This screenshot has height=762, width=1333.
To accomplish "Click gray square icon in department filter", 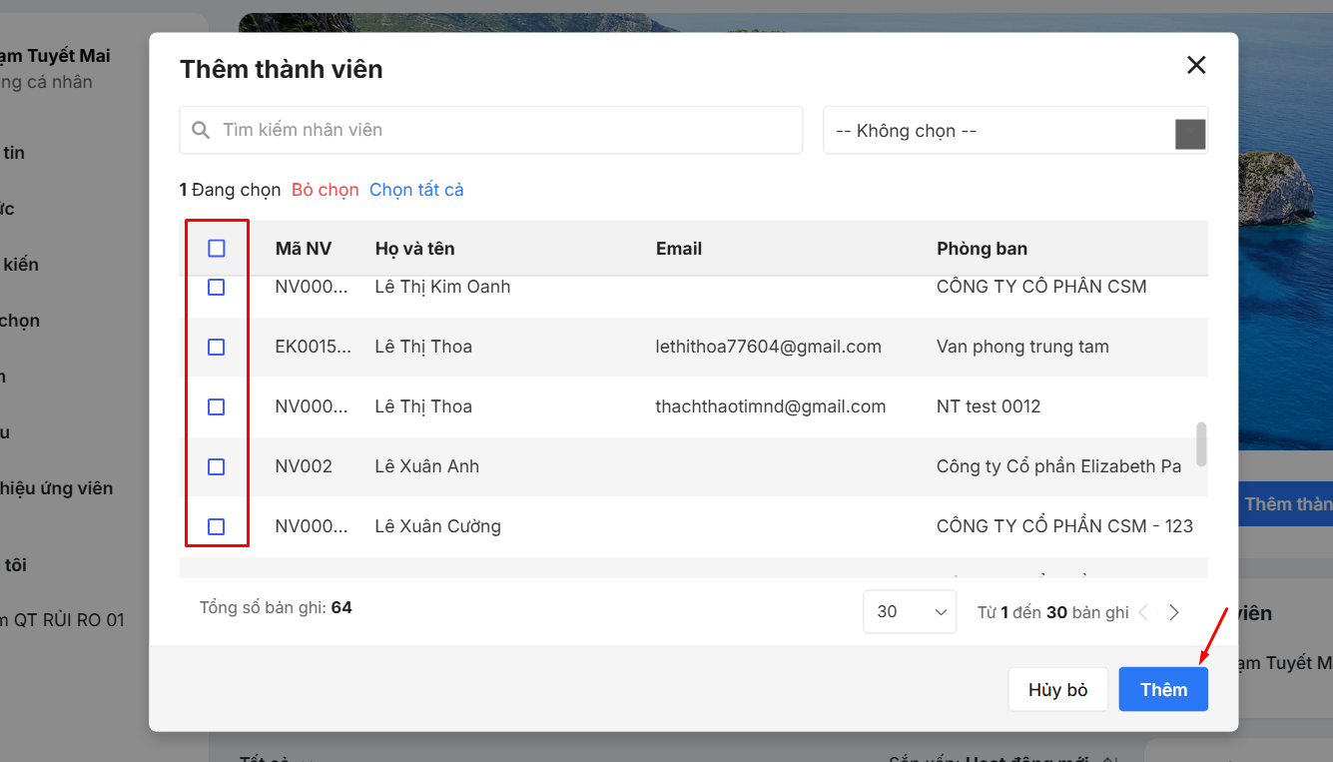I will click(1190, 134).
